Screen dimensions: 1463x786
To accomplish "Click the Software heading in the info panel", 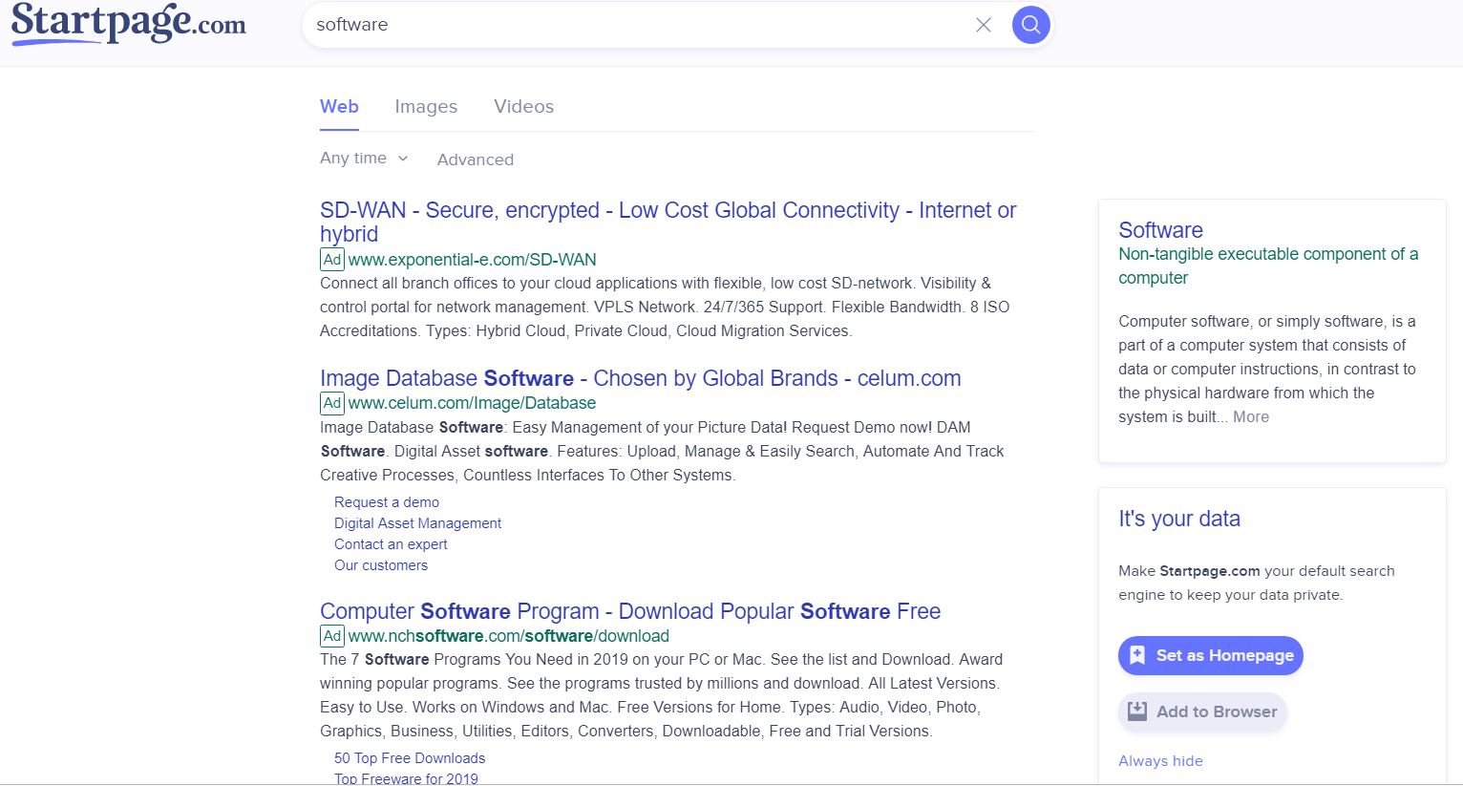I will tap(1160, 230).
